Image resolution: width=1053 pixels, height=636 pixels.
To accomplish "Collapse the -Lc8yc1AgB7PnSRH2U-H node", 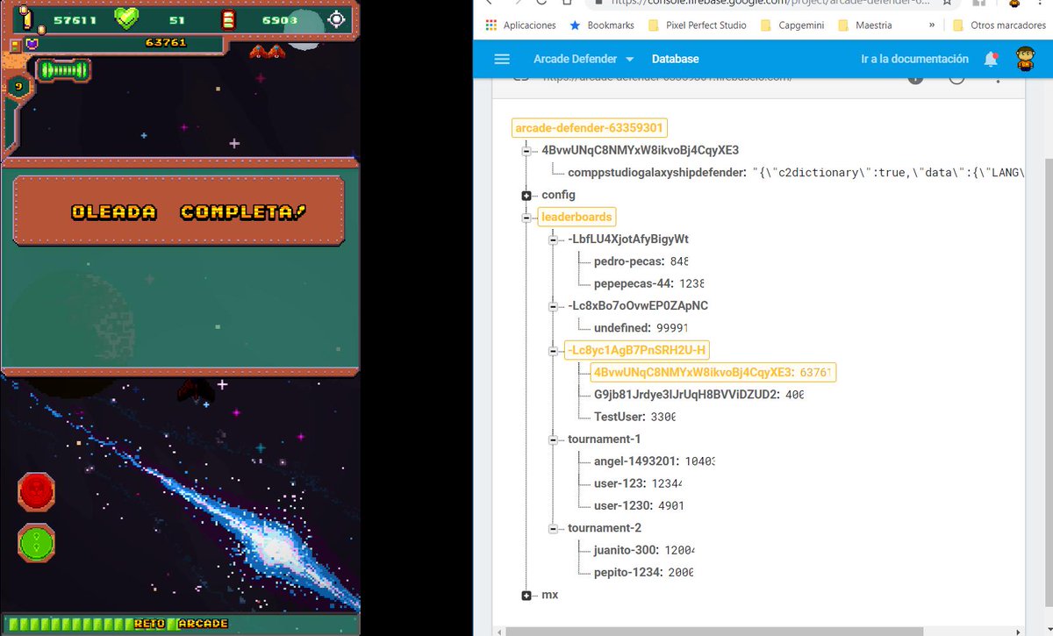I will coord(553,351).
